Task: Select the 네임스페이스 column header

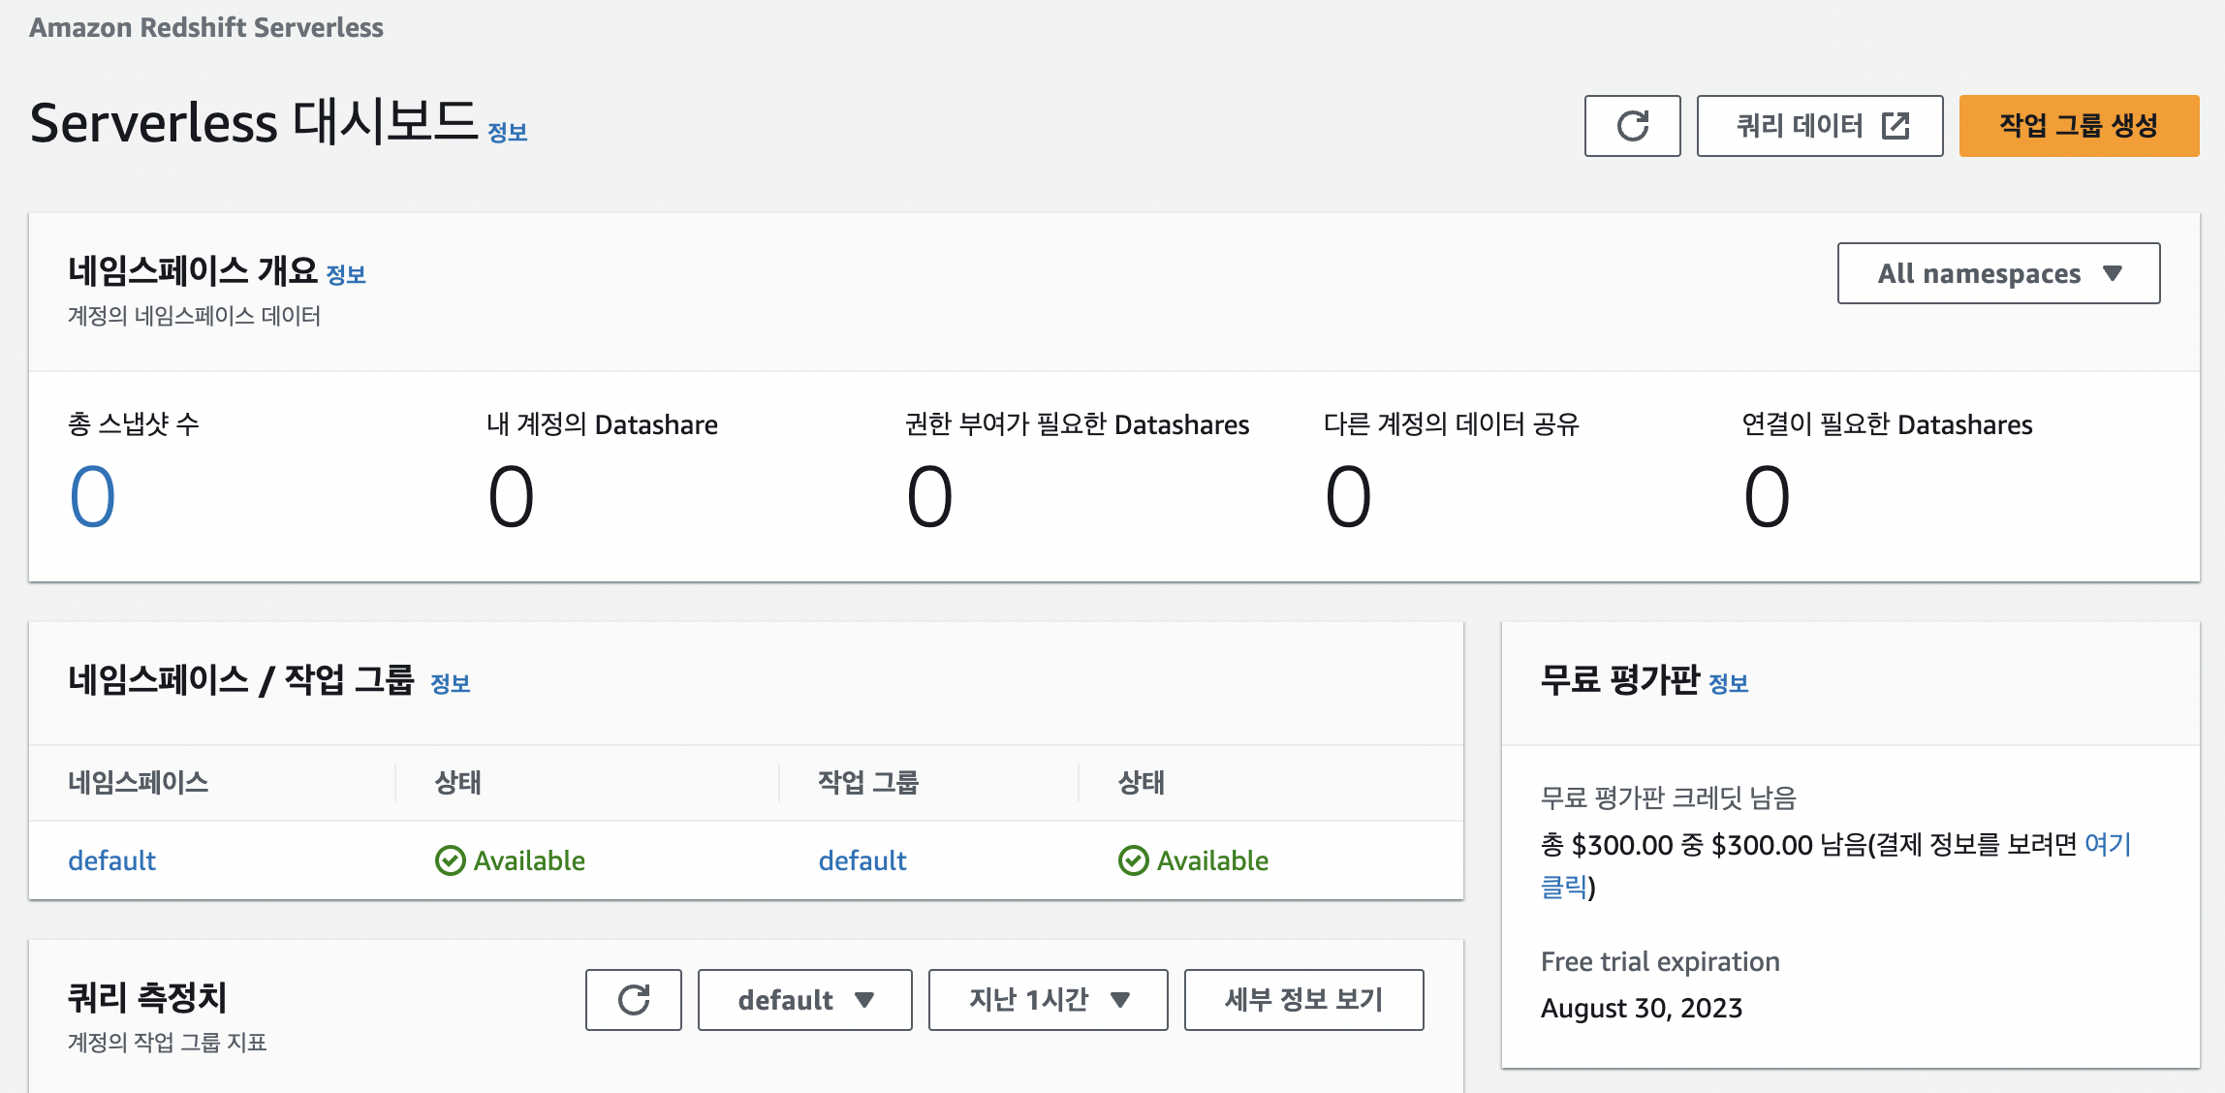Action: (138, 783)
